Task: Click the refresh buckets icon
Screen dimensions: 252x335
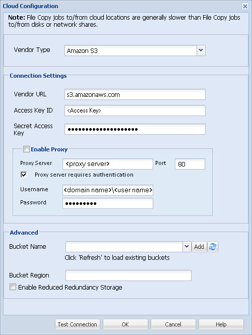Action: 213,247
